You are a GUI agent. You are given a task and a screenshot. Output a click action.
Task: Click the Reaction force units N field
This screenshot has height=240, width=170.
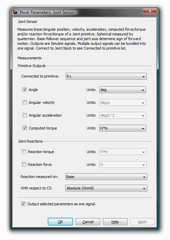(123, 164)
